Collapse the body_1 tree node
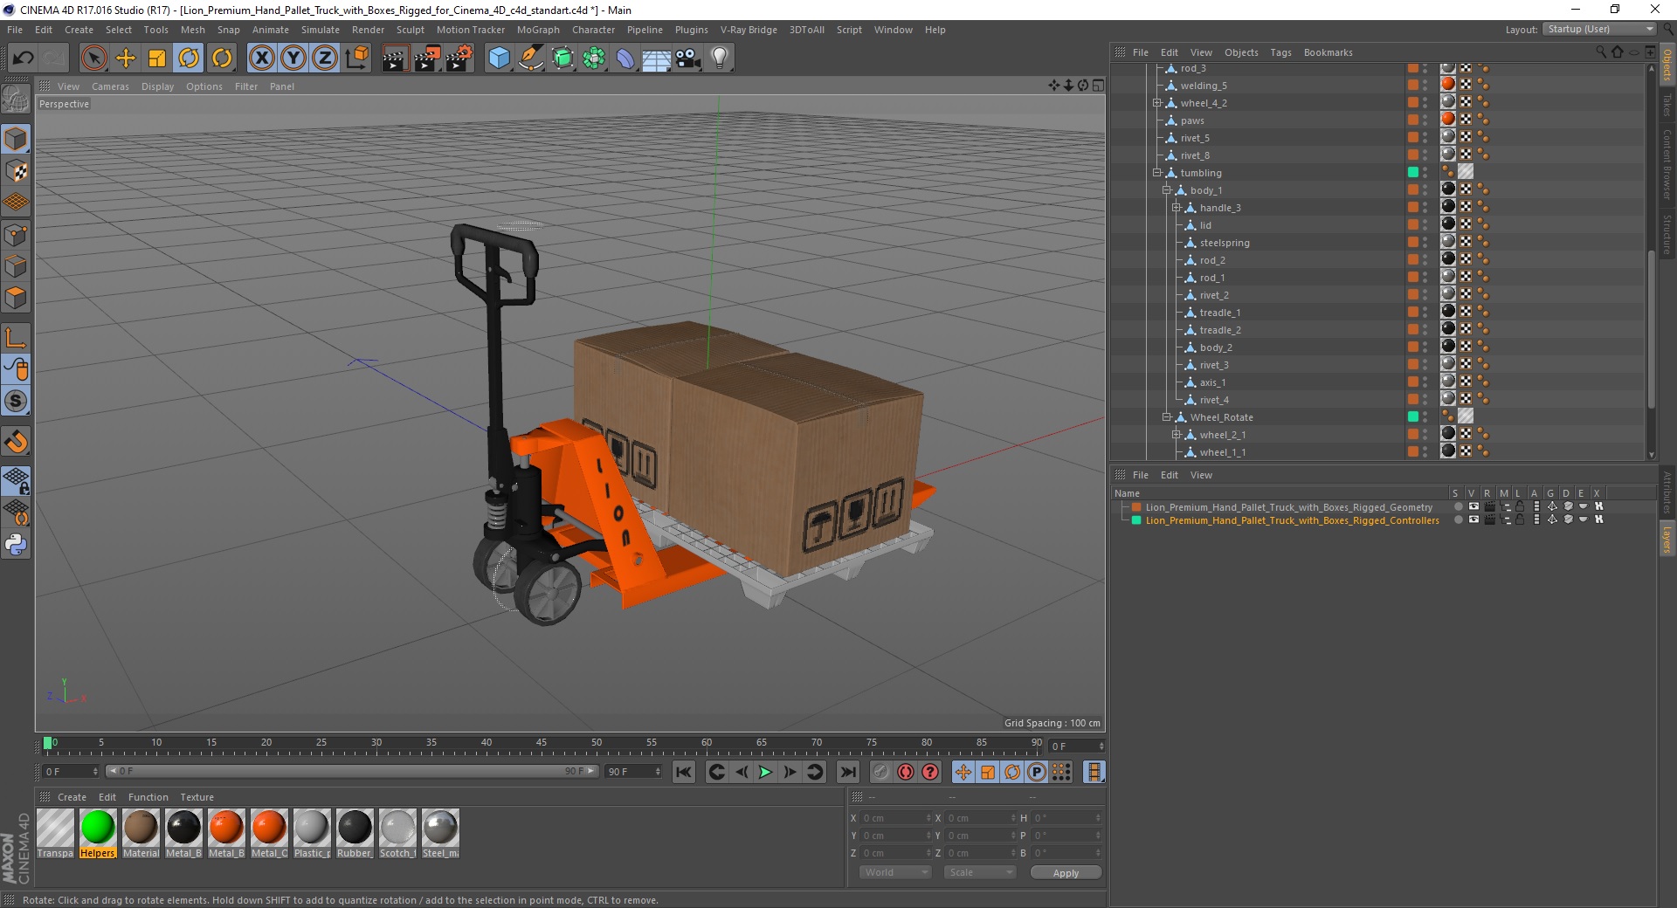 (x=1167, y=190)
